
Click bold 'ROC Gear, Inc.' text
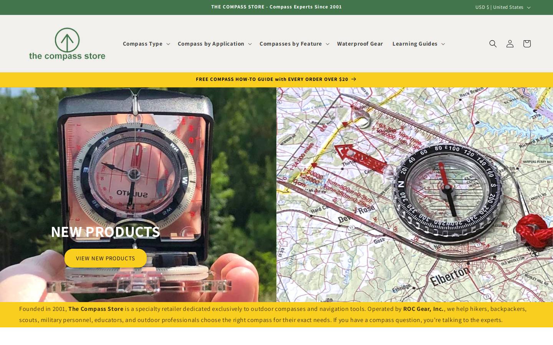tap(423, 309)
